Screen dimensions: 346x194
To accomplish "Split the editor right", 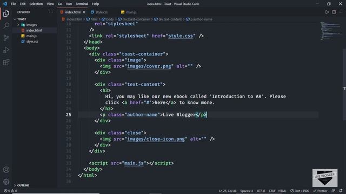I will click(x=334, y=12).
